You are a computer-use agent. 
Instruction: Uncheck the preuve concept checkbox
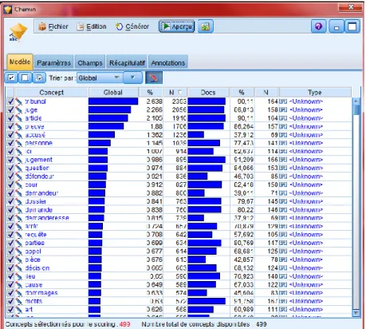[x=10, y=126]
